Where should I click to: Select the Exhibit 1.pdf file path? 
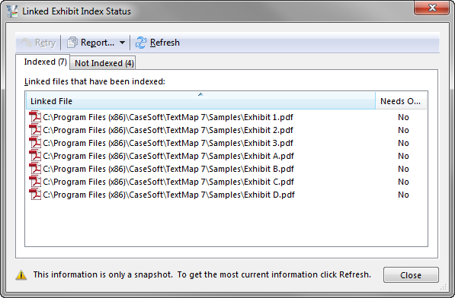168,117
